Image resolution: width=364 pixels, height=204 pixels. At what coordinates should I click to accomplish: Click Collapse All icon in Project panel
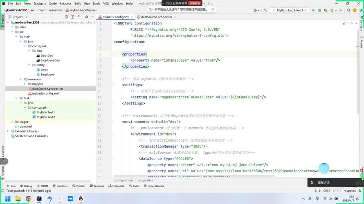[x=79, y=17]
